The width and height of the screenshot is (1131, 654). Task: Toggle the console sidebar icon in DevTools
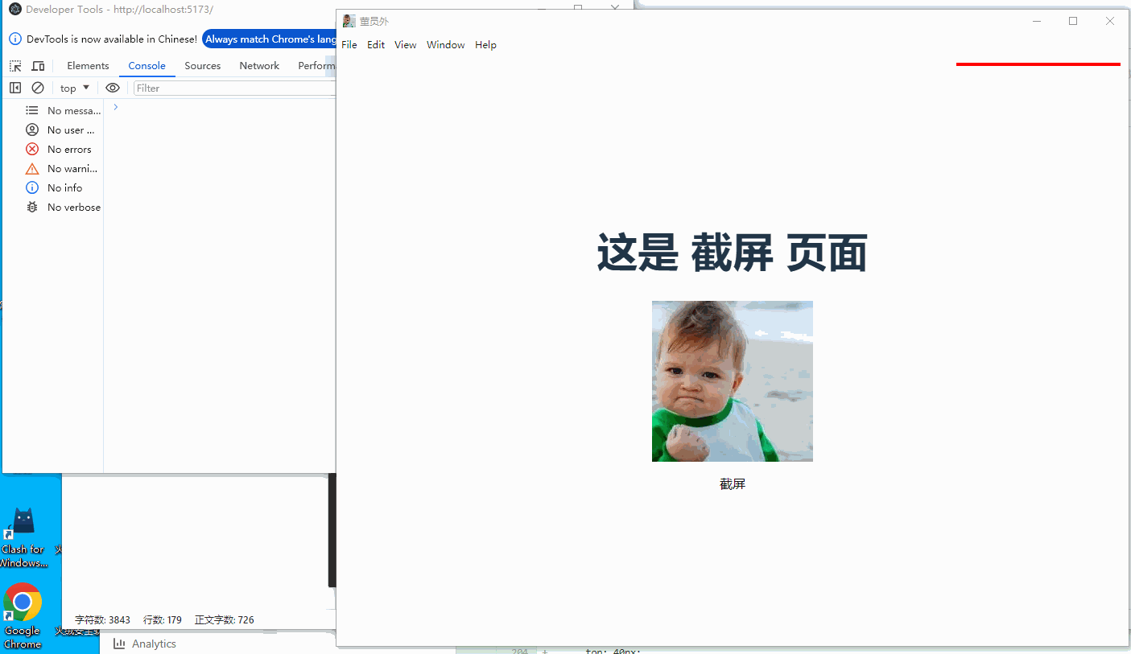(15, 88)
